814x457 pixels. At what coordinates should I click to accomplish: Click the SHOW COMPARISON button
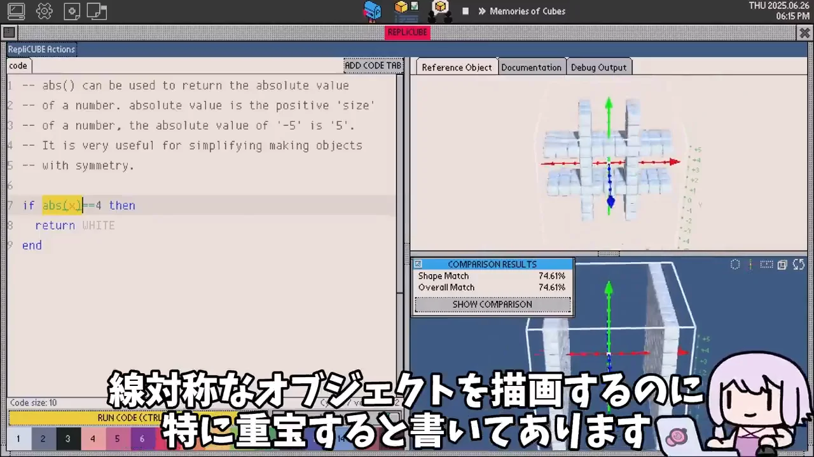click(492, 305)
